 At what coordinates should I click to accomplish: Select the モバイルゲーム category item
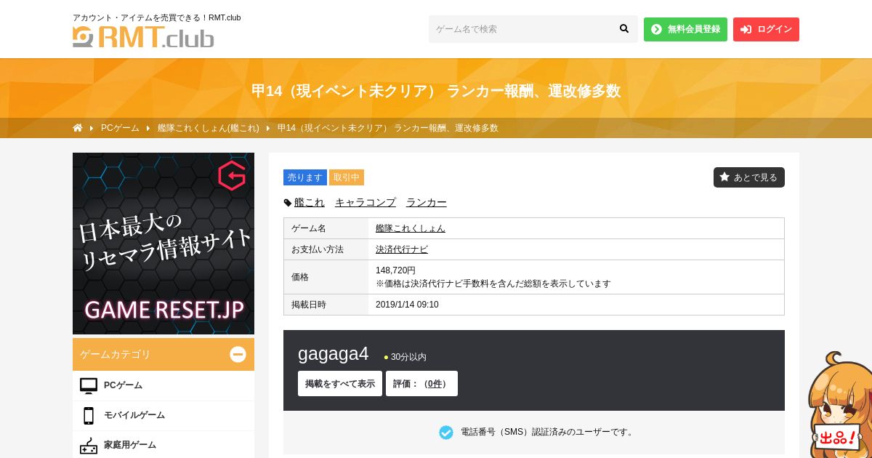tap(163, 415)
